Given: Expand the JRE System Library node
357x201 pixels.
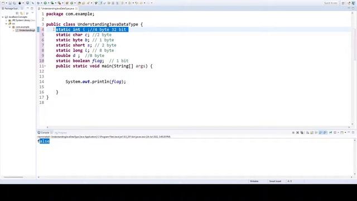Looking at the screenshot, I should 6,20.
